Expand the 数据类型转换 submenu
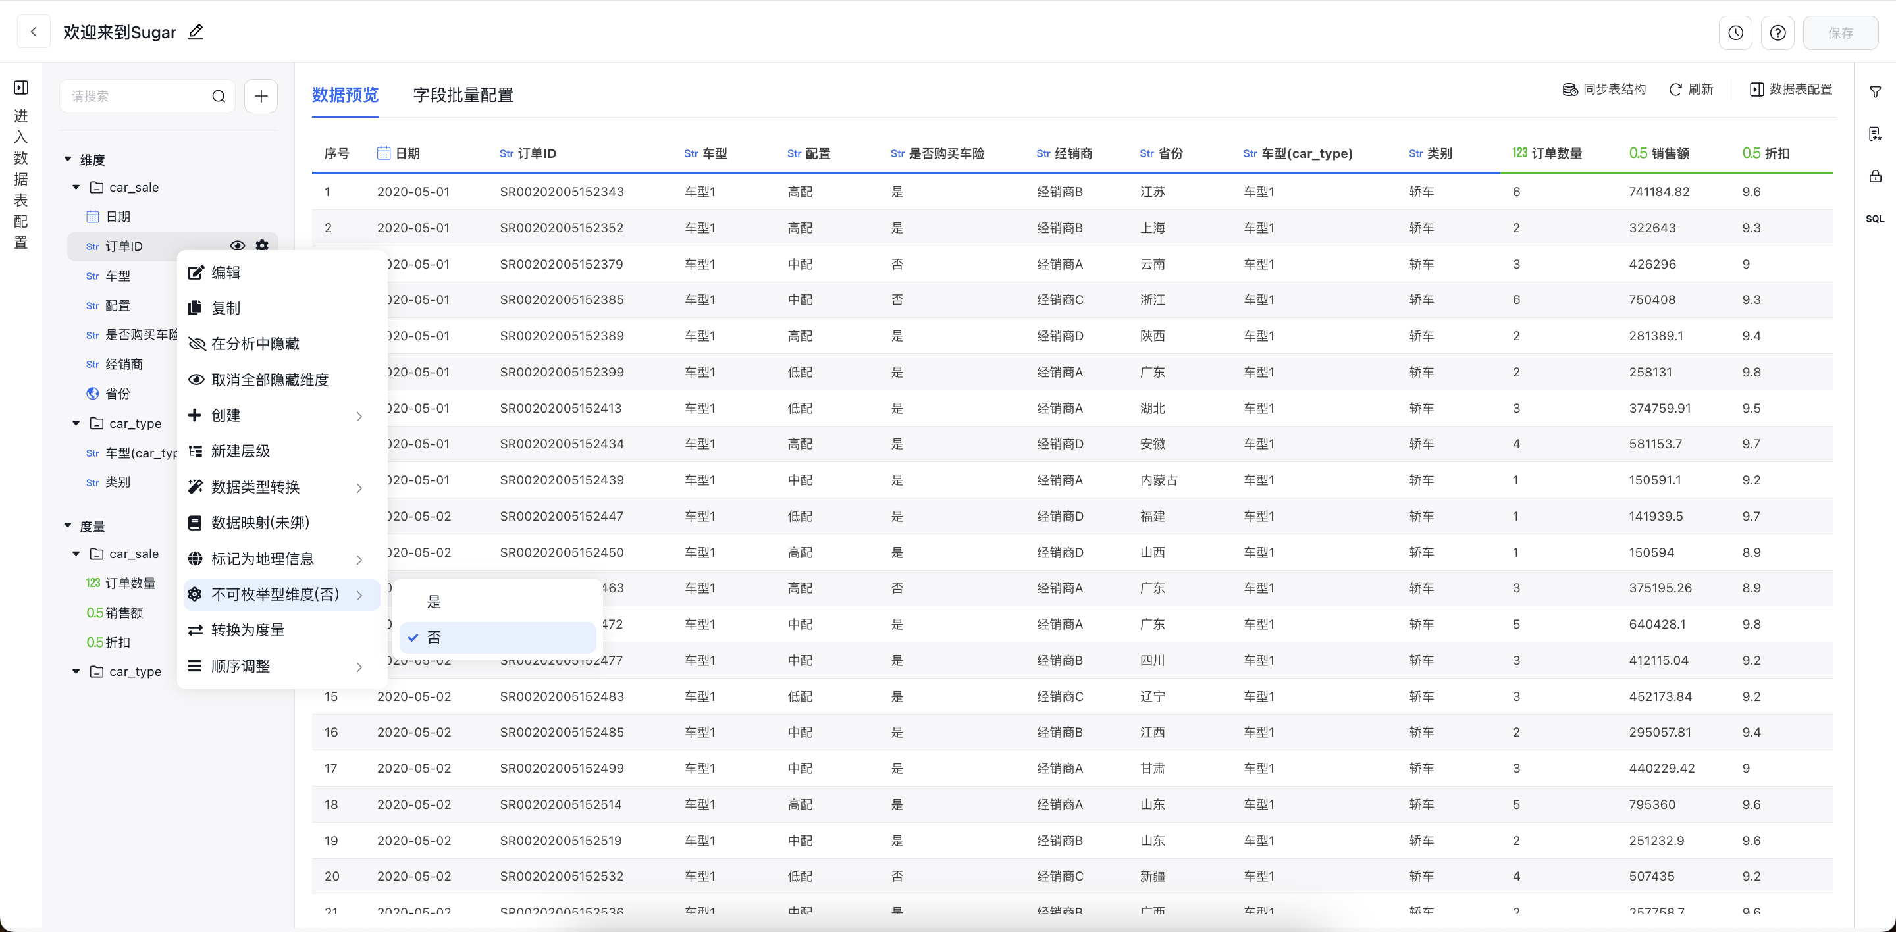This screenshot has width=1896, height=932. coord(282,487)
